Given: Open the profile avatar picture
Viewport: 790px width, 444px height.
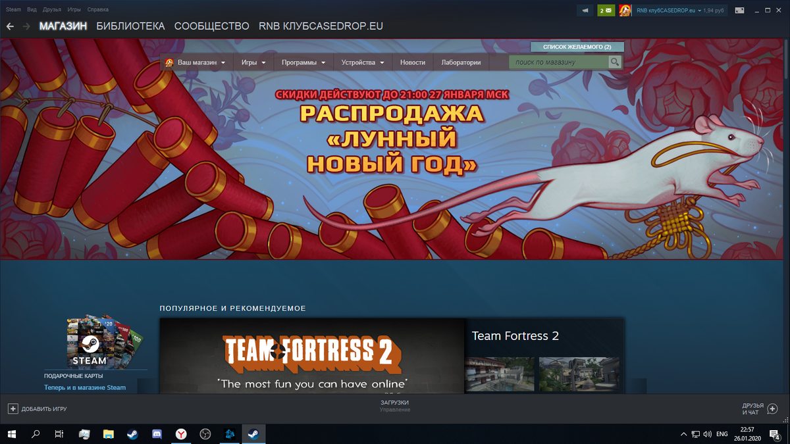Looking at the screenshot, I should [x=625, y=11].
